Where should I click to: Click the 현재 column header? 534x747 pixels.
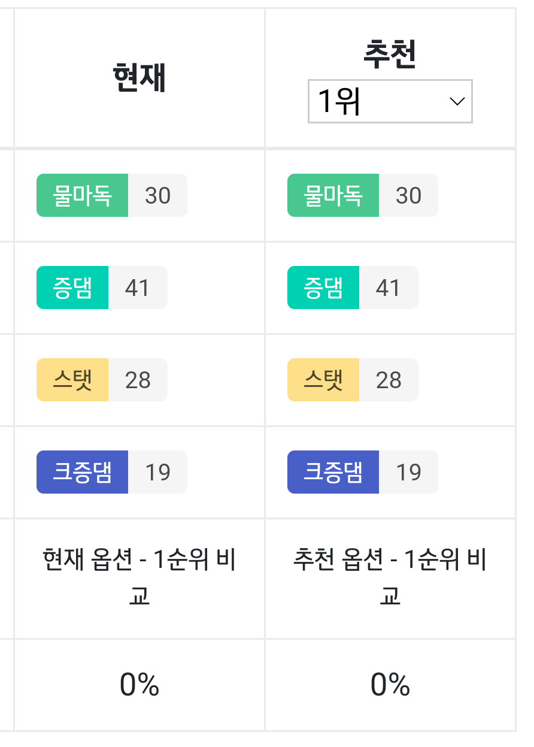point(139,78)
